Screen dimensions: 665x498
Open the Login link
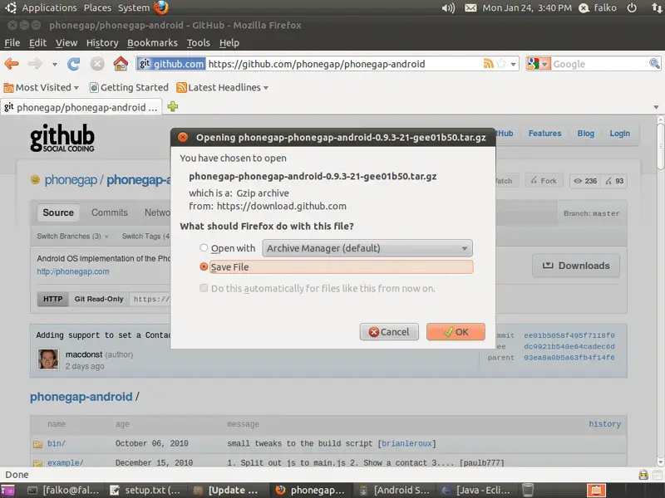(619, 134)
